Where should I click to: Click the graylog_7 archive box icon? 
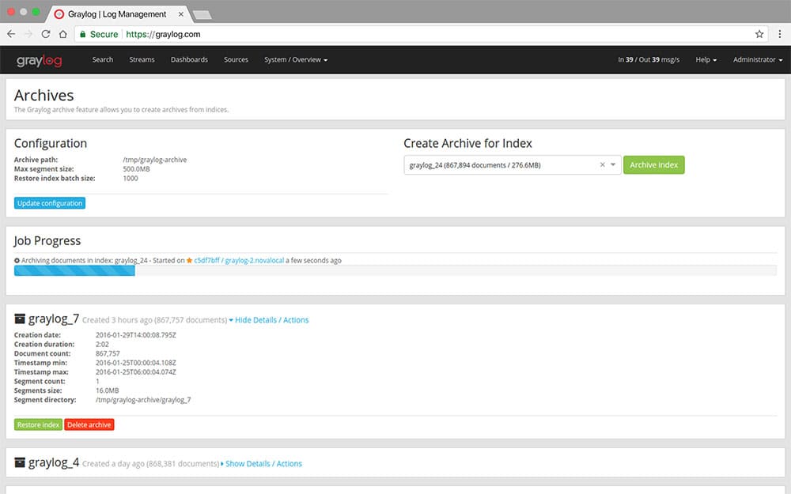pyautogui.click(x=20, y=319)
